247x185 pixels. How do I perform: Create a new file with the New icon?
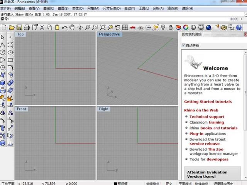tap(4, 27)
